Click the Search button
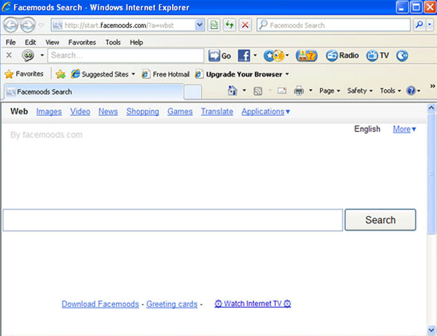 [380, 220]
